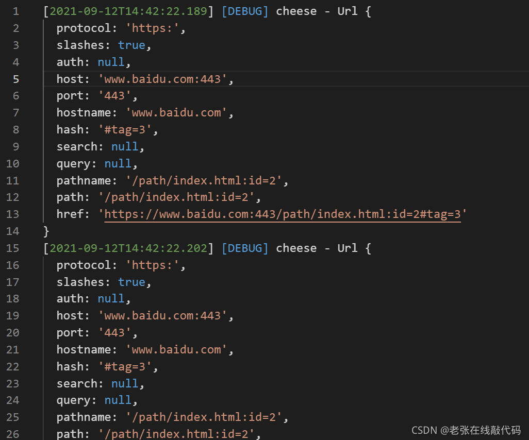
Task: Click the underlined href URL on line 13
Action: click(283, 214)
